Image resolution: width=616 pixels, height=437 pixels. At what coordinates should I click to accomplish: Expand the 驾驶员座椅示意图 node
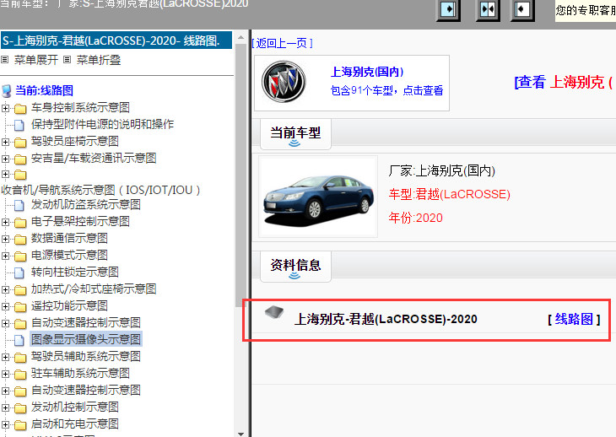[x=5, y=142]
